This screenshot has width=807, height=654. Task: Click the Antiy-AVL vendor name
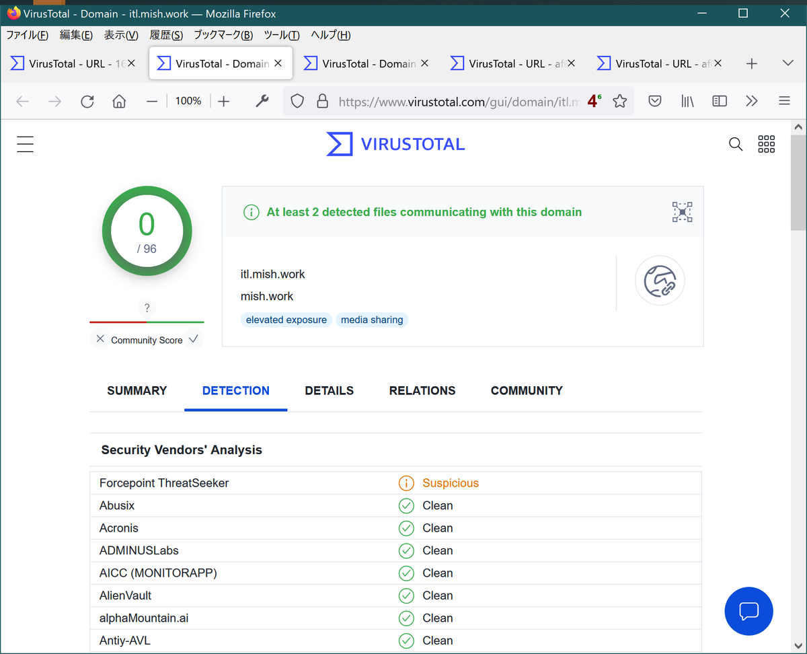point(125,641)
